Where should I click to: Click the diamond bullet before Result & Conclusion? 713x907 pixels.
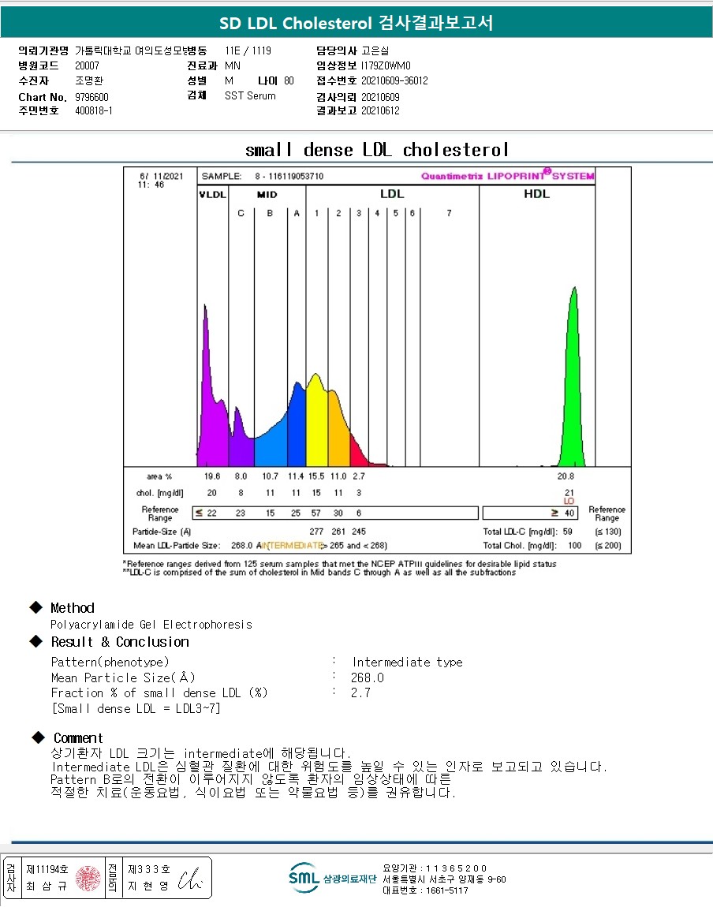(x=36, y=641)
